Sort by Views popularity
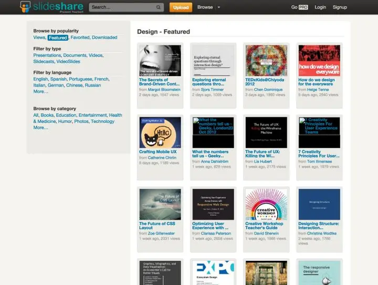This screenshot has height=285, width=378. coord(39,37)
